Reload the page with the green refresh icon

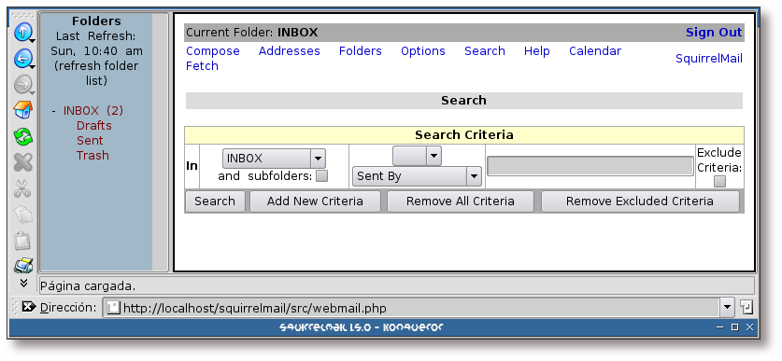point(22,136)
